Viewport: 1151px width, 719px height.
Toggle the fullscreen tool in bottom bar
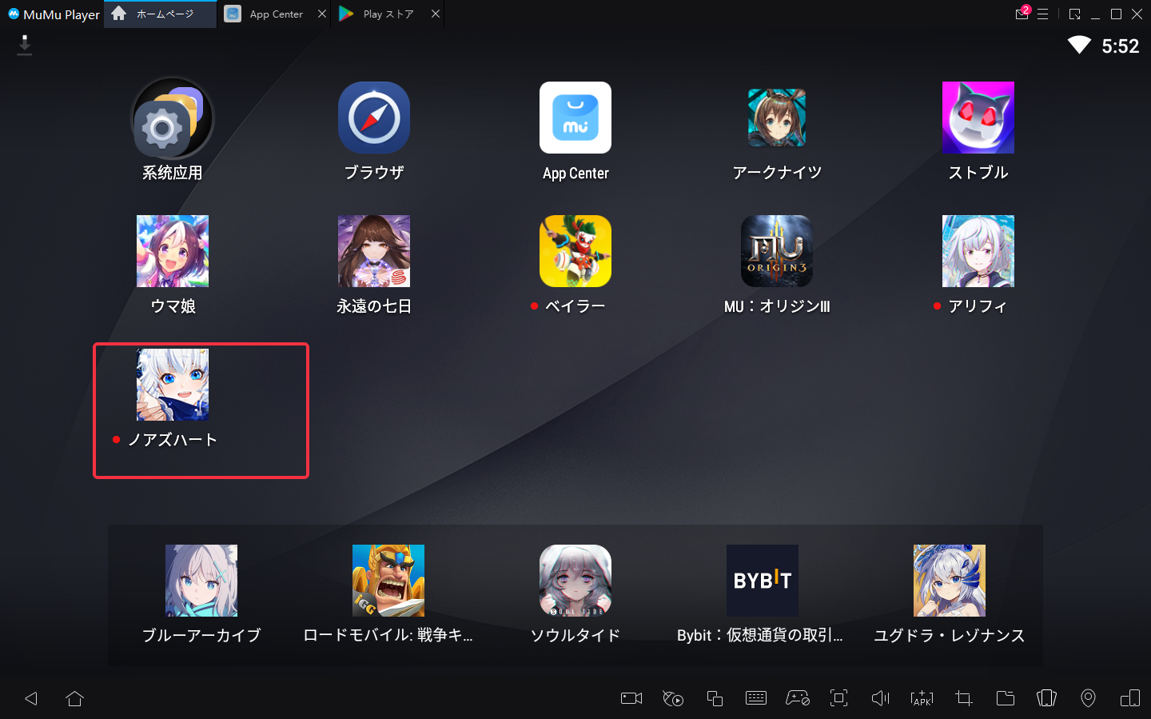tap(838, 698)
